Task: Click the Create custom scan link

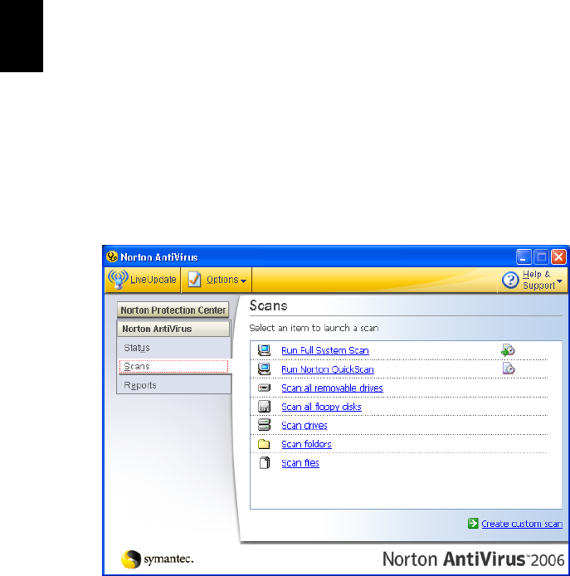Action: [x=522, y=524]
